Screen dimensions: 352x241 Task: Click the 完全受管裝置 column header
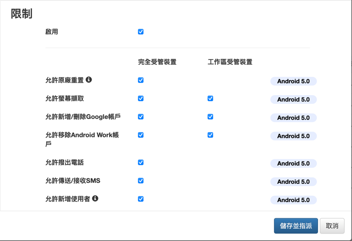(x=157, y=62)
